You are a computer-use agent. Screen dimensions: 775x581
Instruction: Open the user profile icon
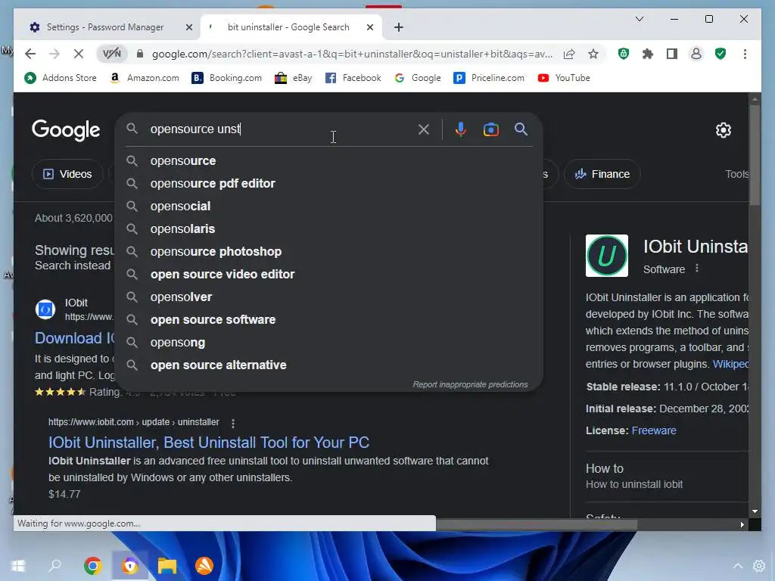(696, 54)
